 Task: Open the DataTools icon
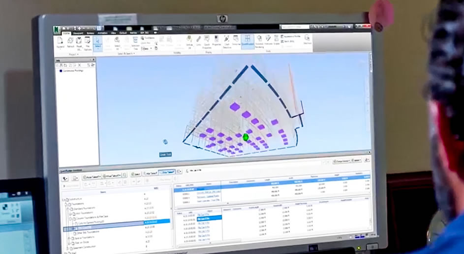(307, 39)
